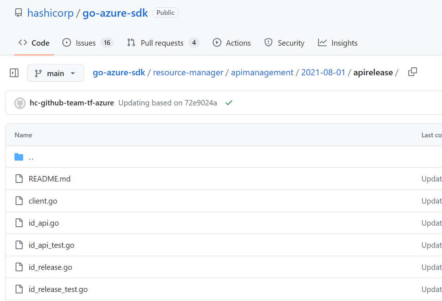The image size is (442, 301).
Task: Open the Issues tab
Action: coord(86,42)
